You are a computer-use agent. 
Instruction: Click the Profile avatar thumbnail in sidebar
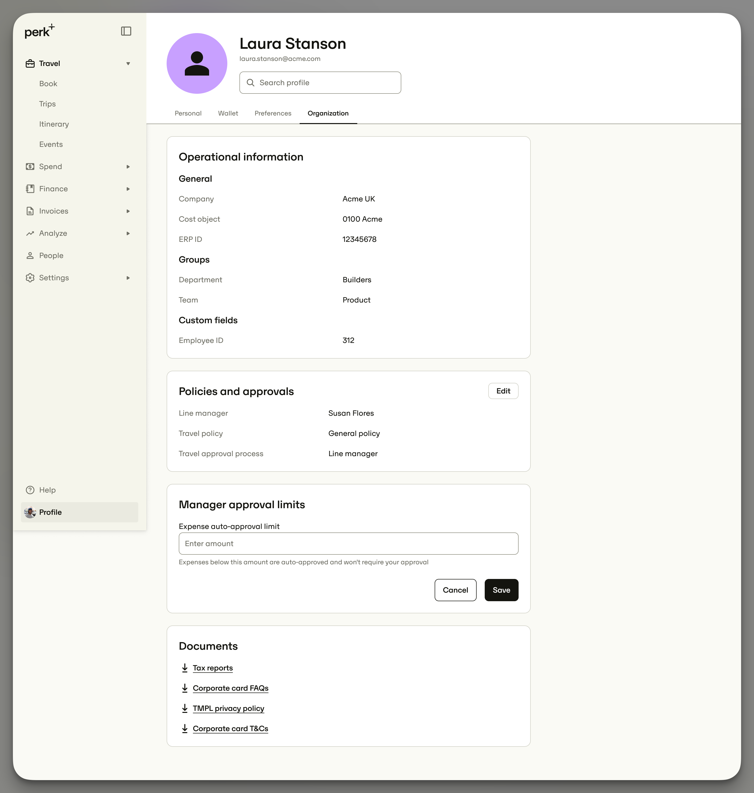[30, 512]
